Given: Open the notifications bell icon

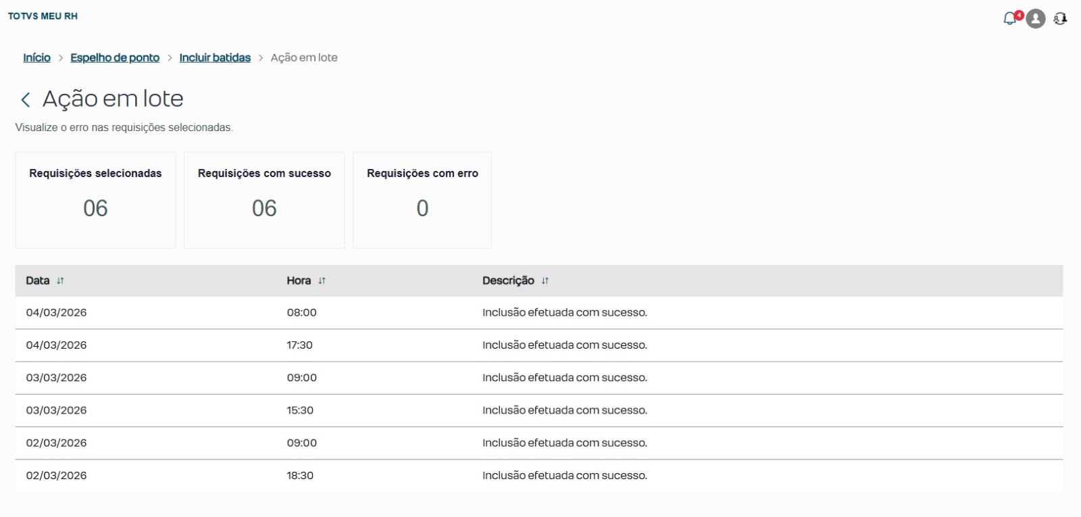Looking at the screenshot, I should point(1010,19).
